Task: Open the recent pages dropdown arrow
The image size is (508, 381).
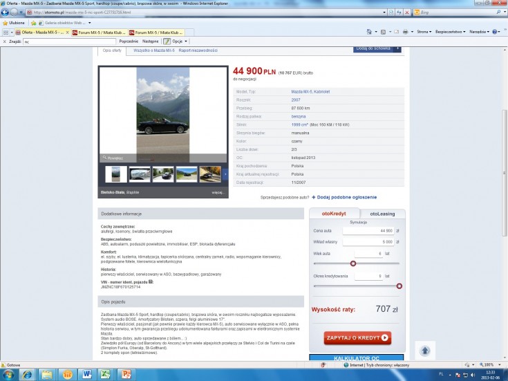Action: coord(21,12)
